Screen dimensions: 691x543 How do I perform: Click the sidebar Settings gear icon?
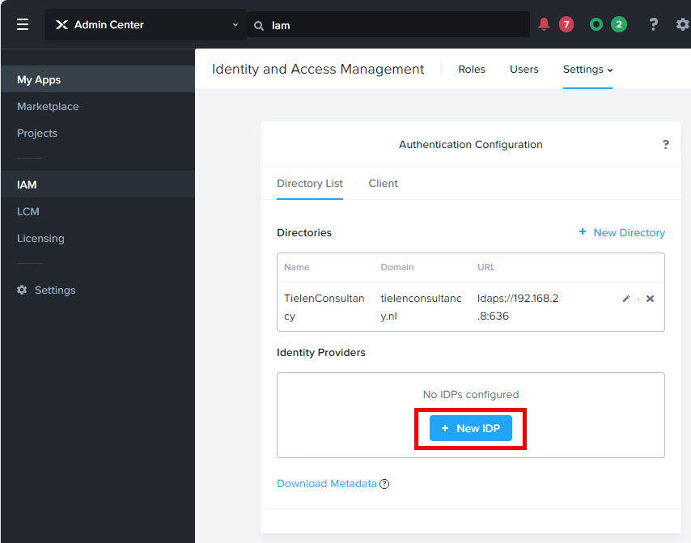(22, 290)
